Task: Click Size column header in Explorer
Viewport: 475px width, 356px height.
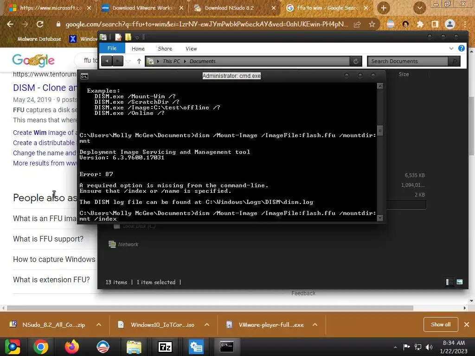Action: 404,74
